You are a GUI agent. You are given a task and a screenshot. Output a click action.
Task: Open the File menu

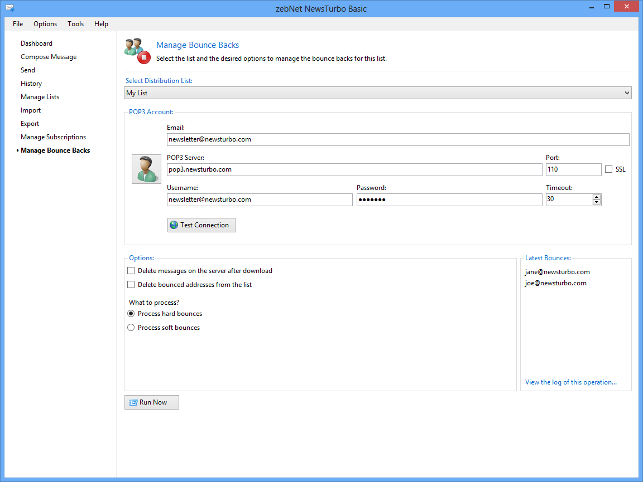[x=18, y=24]
